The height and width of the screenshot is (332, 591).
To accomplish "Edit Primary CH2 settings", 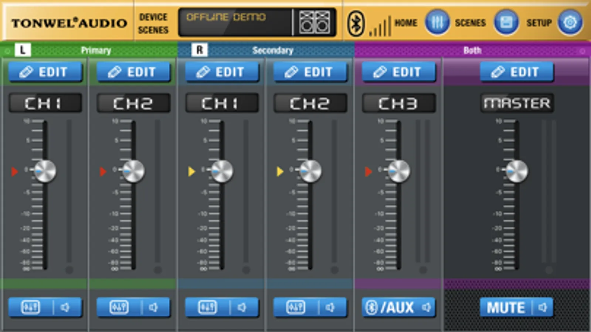I will click(x=133, y=72).
